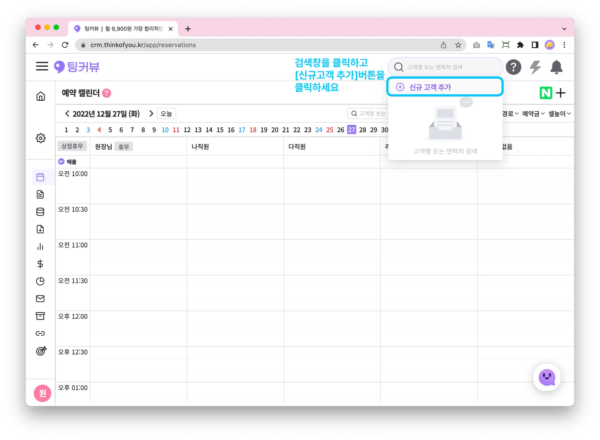
Task: Click the lightning bolt icon
Action: (535, 67)
